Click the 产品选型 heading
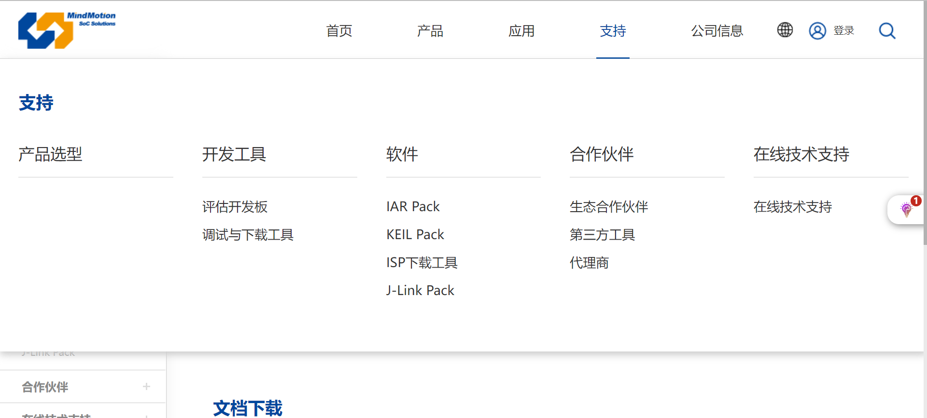Viewport: 927px width, 418px height. pyautogui.click(x=50, y=154)
